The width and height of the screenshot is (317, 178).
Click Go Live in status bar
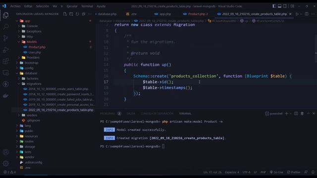[x=276, y=172]
